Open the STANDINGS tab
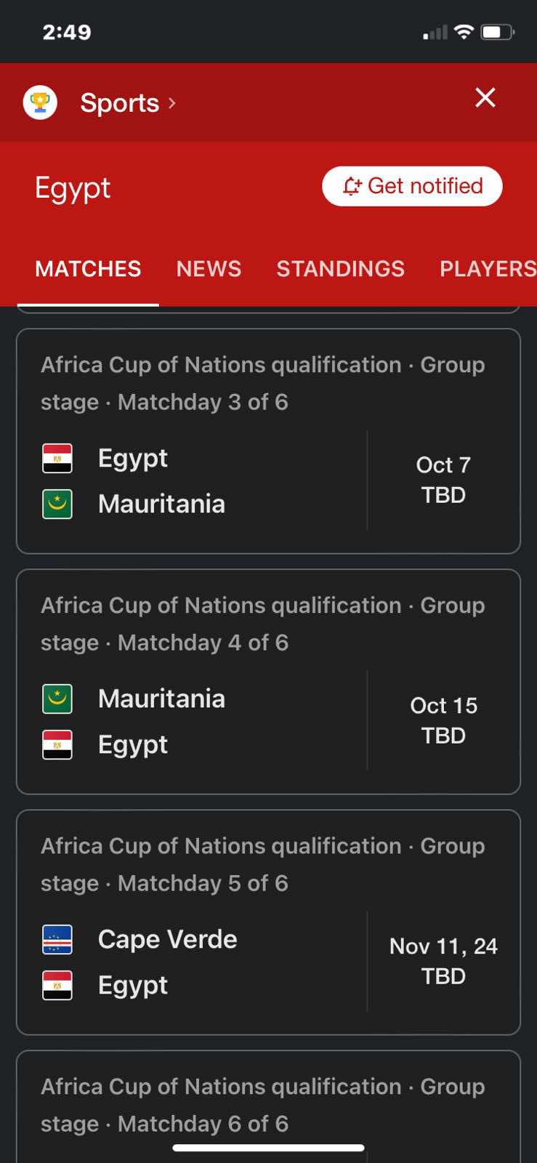Image resolution: width=537 pixels, height=1163 pixels. pos(340,269)
